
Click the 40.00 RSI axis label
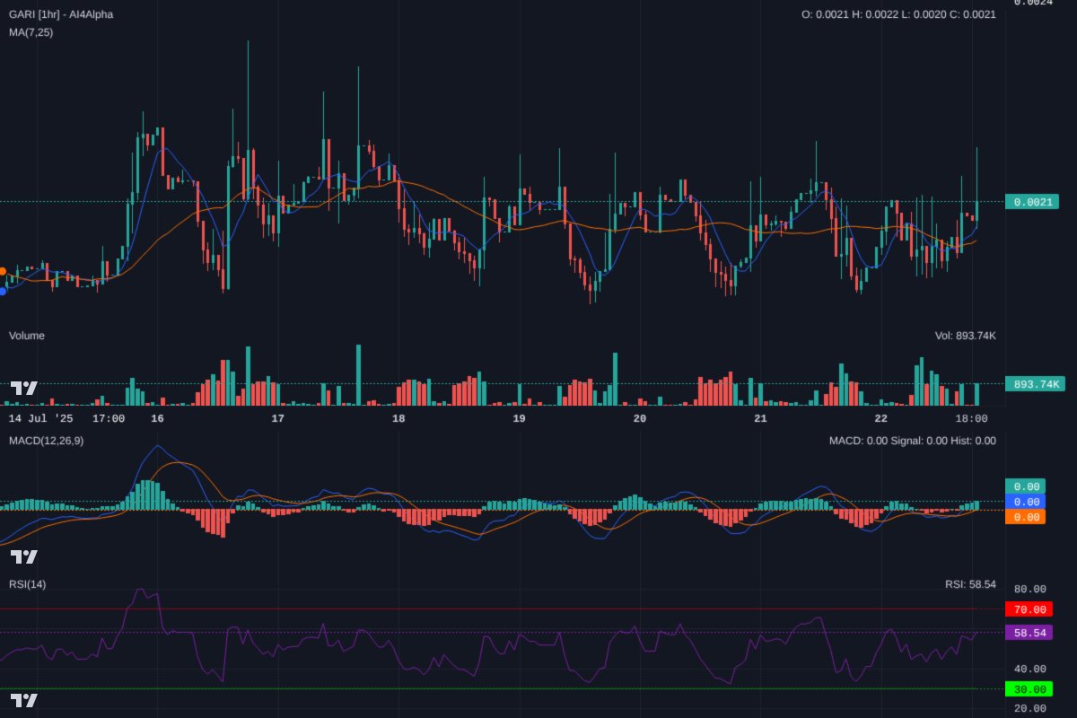[x=1030, y=669]
